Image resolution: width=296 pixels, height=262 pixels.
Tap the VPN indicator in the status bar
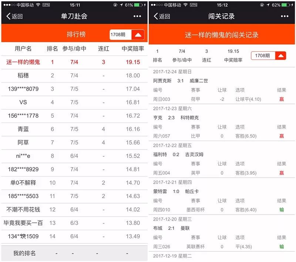coord(46,6)
